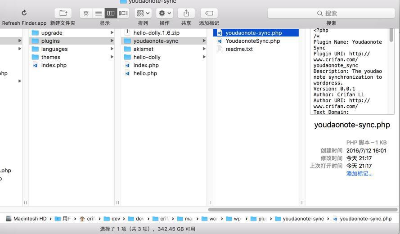Click the akismet folder icon
Image resolution: width=400 pixels, height=234 pixels.
click(x=127, y=49)
